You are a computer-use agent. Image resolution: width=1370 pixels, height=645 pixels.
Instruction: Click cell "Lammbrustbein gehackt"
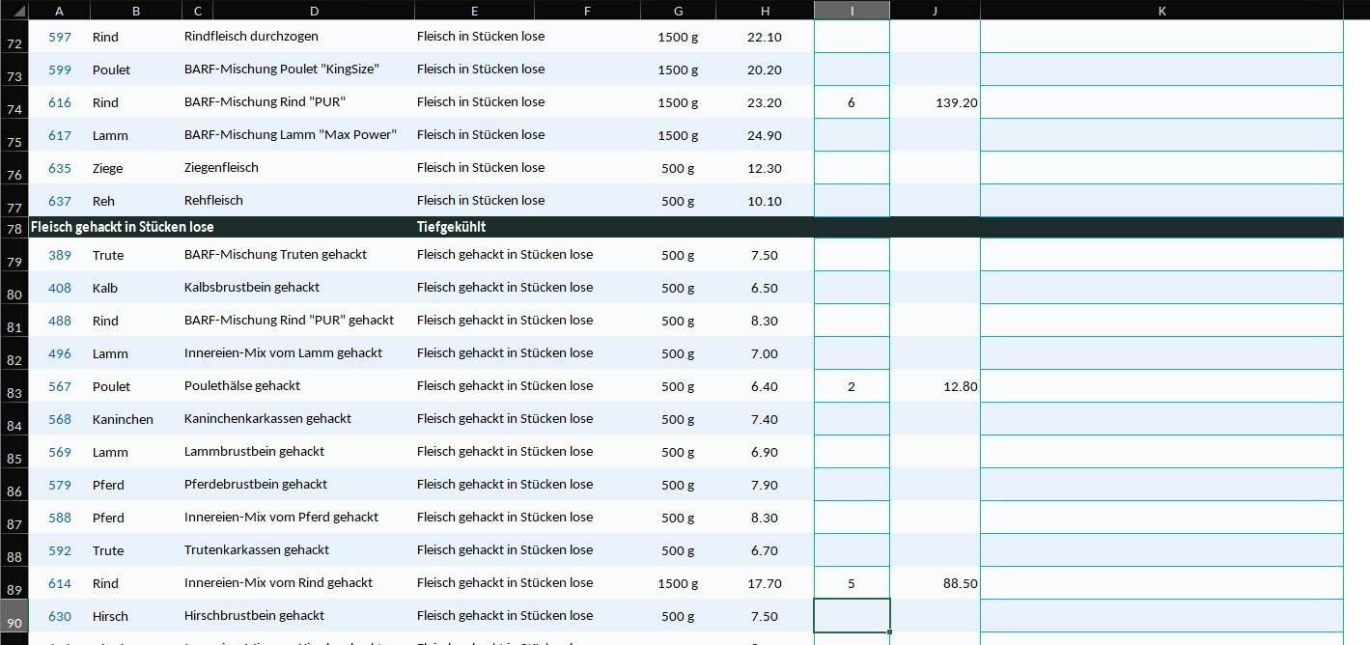pos(254,452)
